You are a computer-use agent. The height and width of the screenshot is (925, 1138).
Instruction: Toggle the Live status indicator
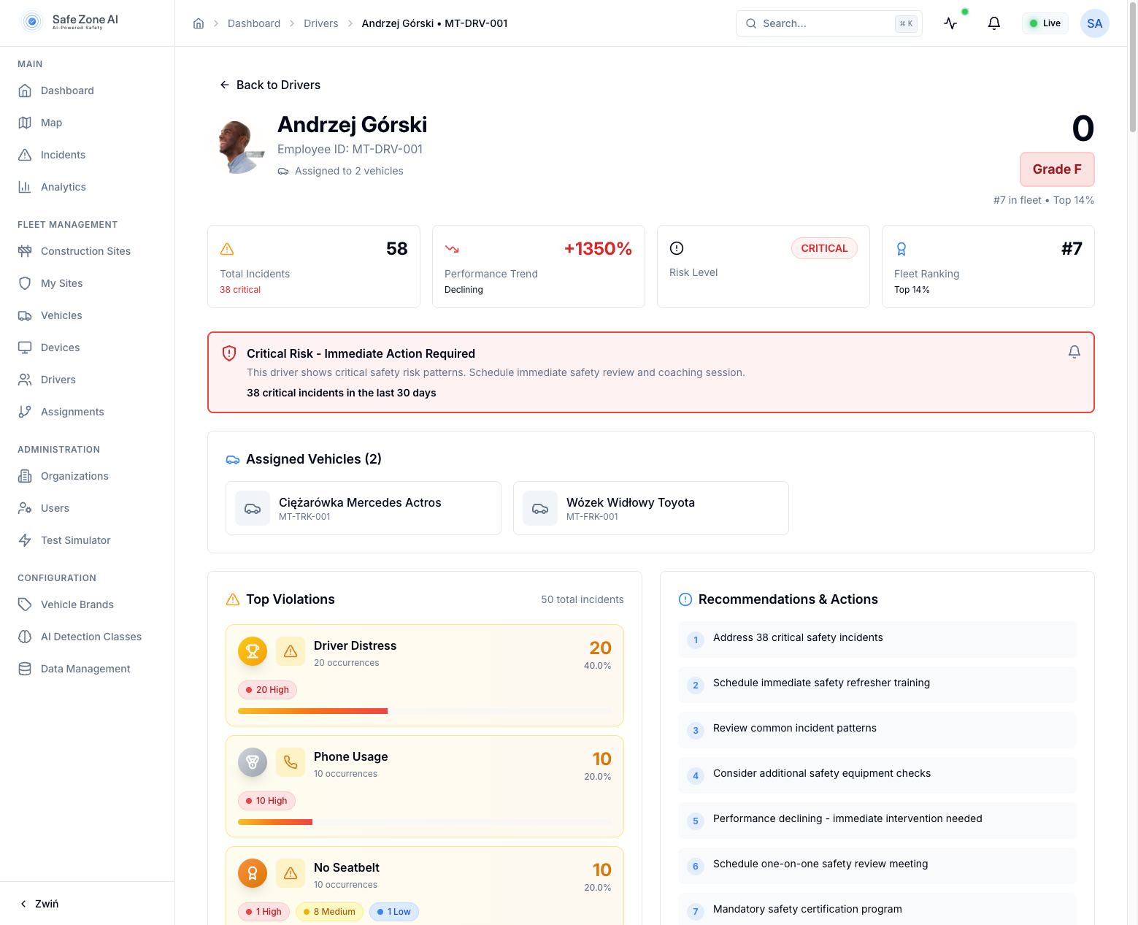coord(1045,23)
